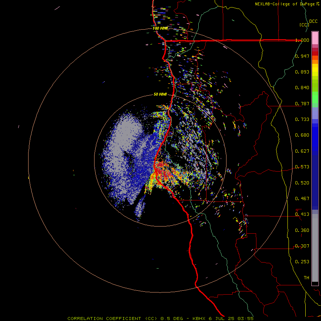321x321 pixels.
Task: Click the CORRELATION COEFFICIENT words in the caption
Action: pyautogui.click(x=105, y=319)
